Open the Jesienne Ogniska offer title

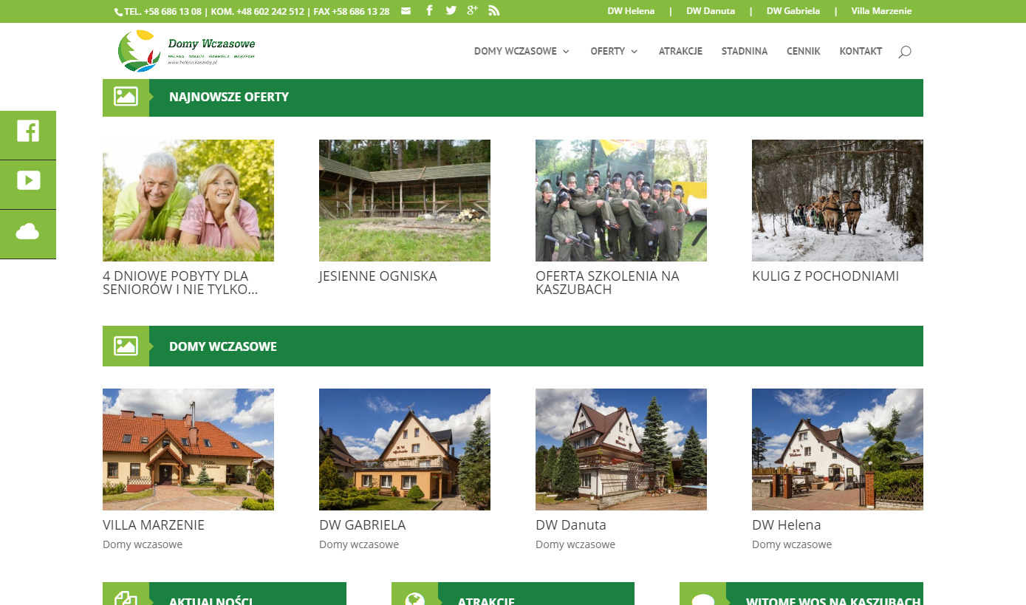click(377, 276)
